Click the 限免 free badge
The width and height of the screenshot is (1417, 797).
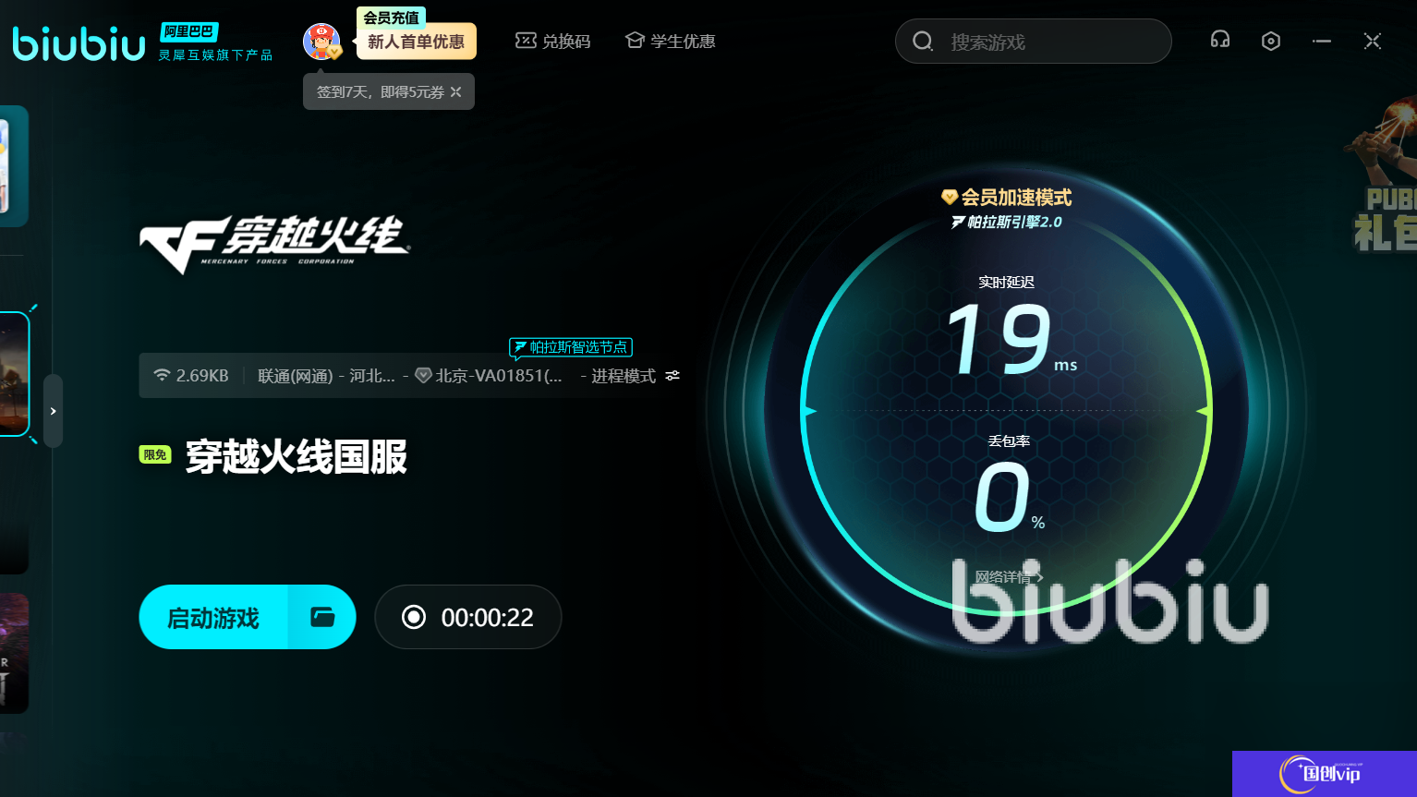[155, 455]
